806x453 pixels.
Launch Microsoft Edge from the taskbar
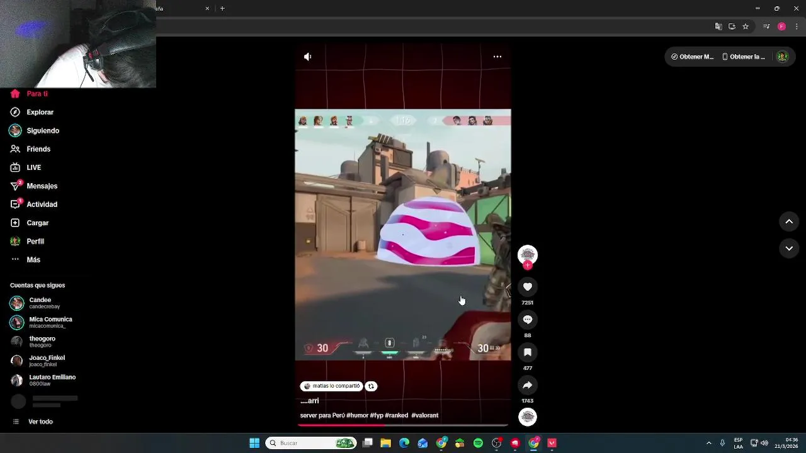[x=404, y=443]
